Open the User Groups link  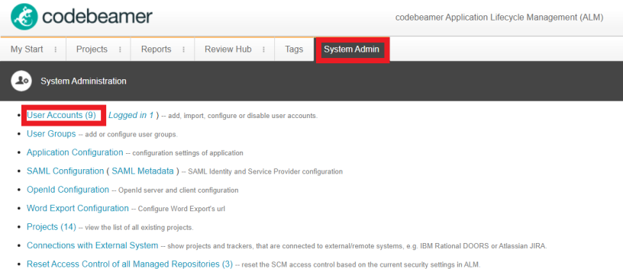(x=51, y=134)
